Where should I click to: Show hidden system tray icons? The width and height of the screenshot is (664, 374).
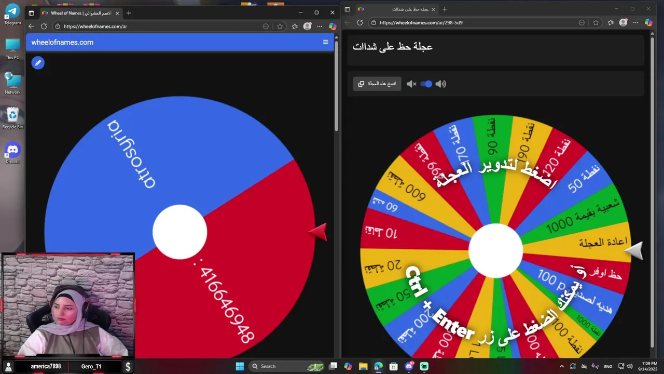[x=561, y=366]
